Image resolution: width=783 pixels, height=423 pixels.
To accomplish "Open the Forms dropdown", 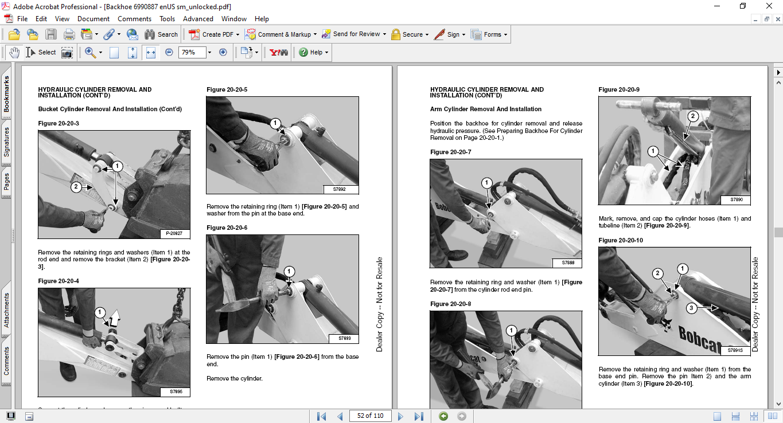I will click(x=489, y=34).
